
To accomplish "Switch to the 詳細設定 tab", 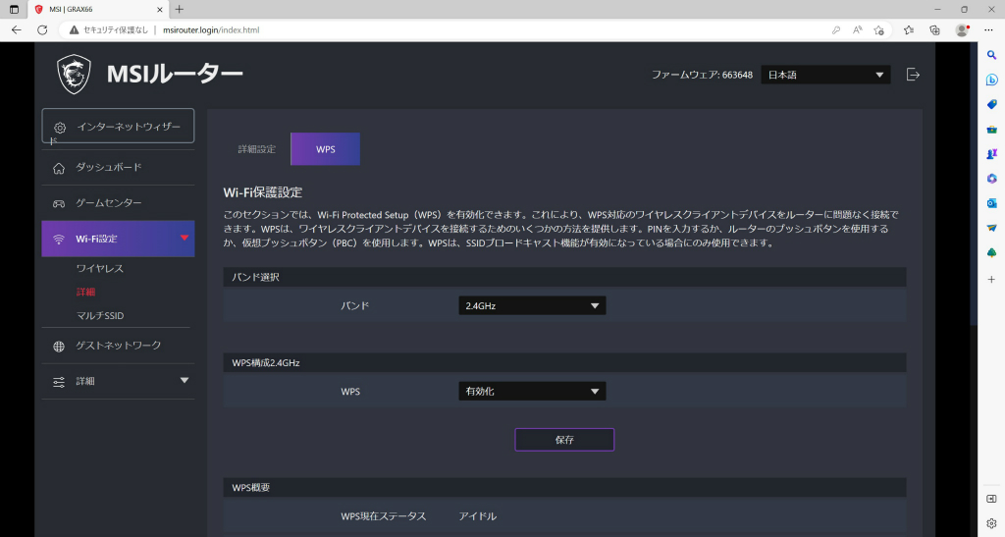I will click(256, 149).
